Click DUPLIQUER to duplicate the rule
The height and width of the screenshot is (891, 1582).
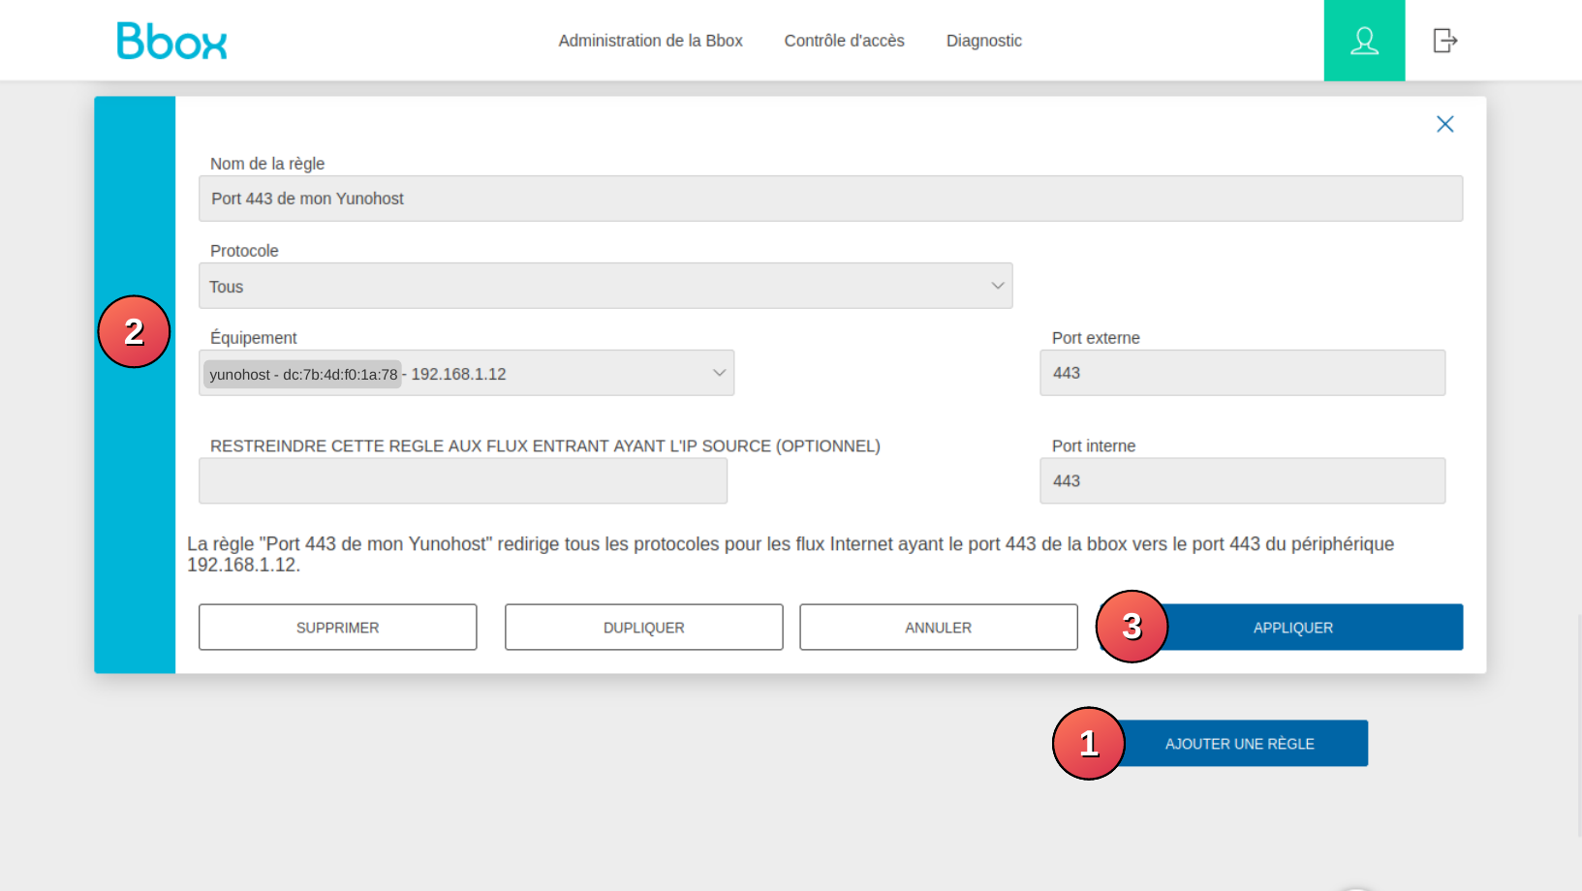[643, 628]
